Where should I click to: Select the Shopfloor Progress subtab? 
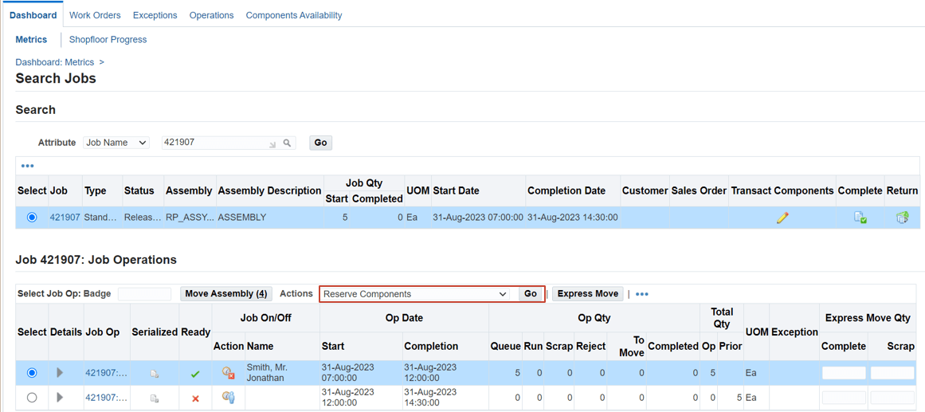pyautogui.click(x=108, y=40)
